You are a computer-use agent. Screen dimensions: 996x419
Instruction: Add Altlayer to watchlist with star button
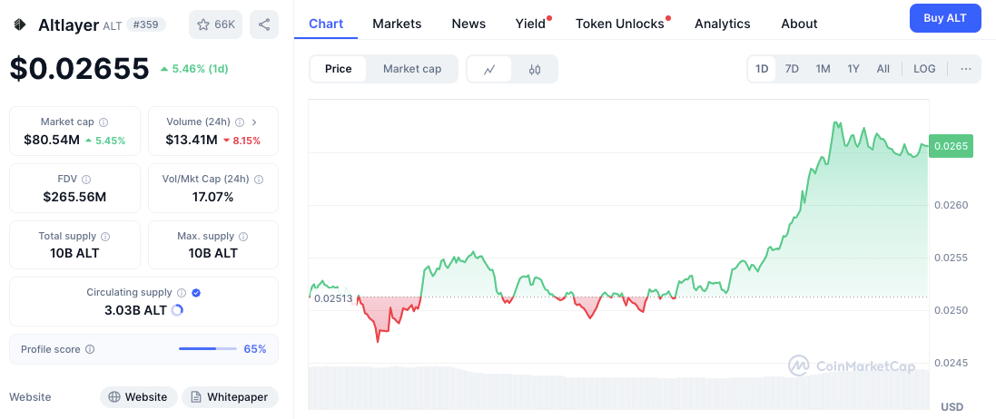pos(215,24)
